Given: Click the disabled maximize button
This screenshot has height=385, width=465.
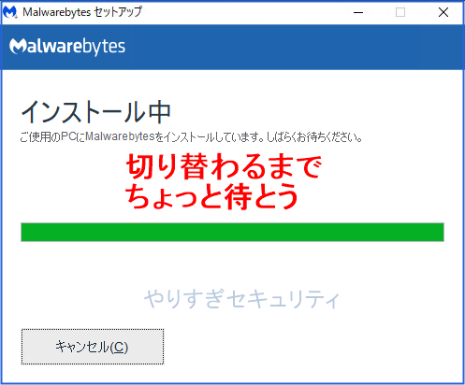Looking at the screenshot, I should 400,12.
